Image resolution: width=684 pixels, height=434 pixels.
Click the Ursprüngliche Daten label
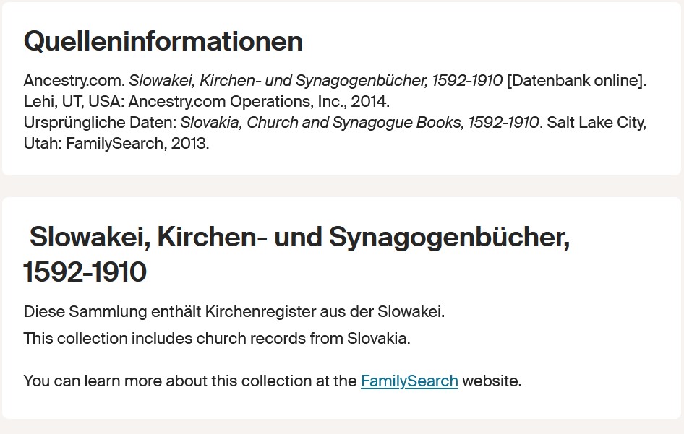101,123
